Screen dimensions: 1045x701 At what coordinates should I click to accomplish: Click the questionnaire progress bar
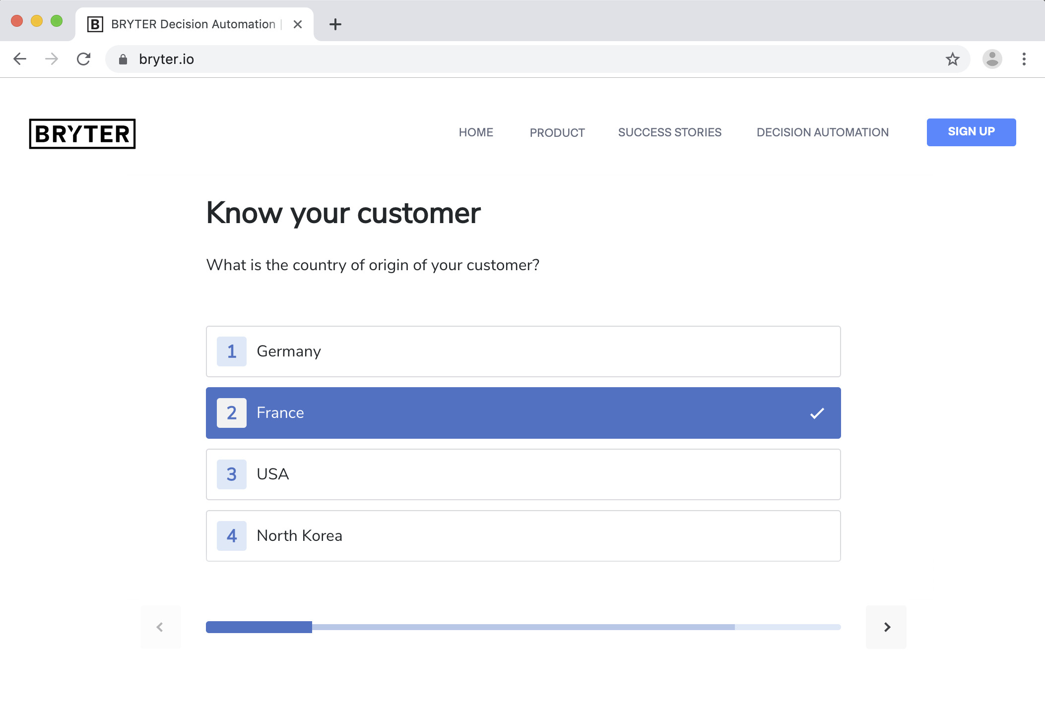(523, 627)
